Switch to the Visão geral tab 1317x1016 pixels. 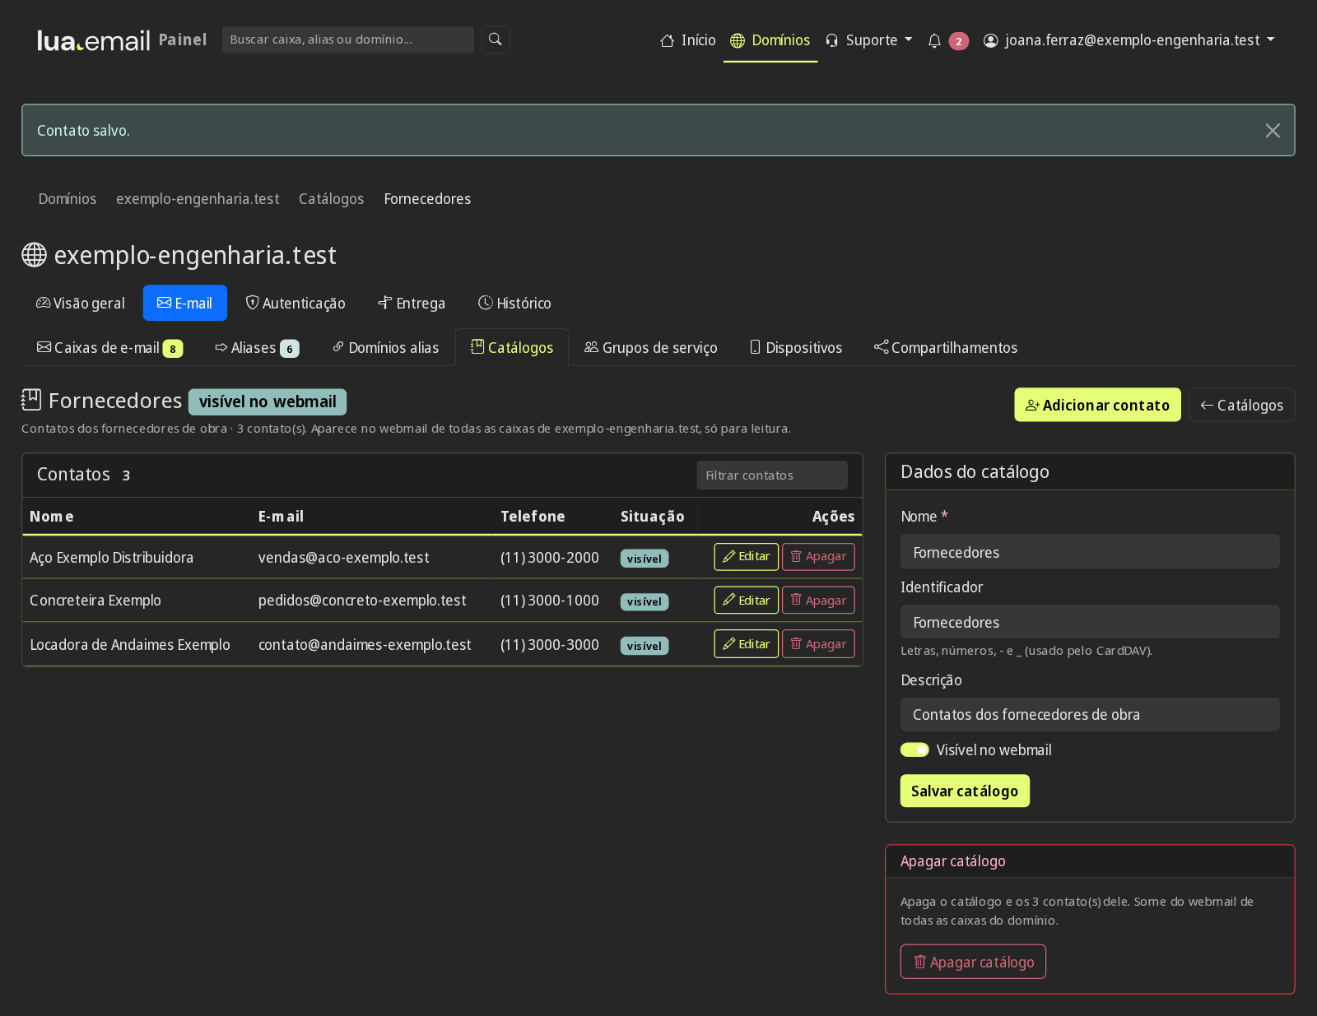(x=81, y=303)
